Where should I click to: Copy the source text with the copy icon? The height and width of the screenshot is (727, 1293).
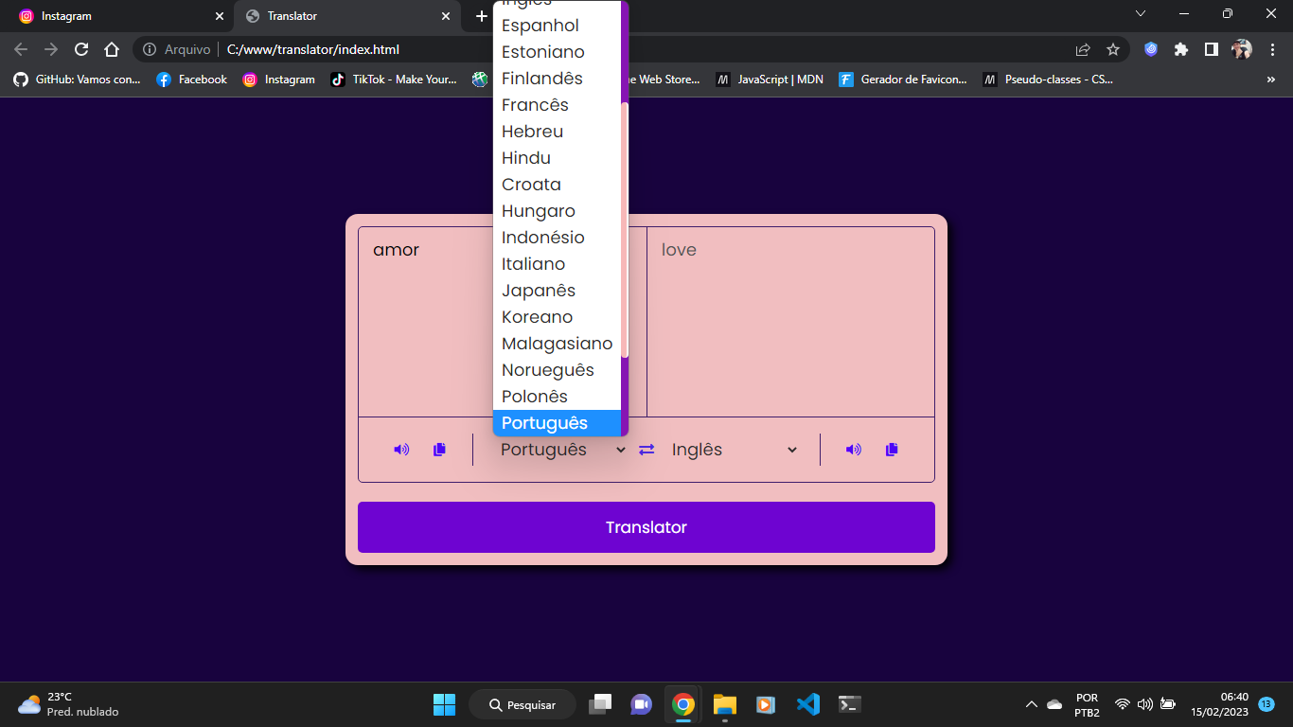[439, 450]
